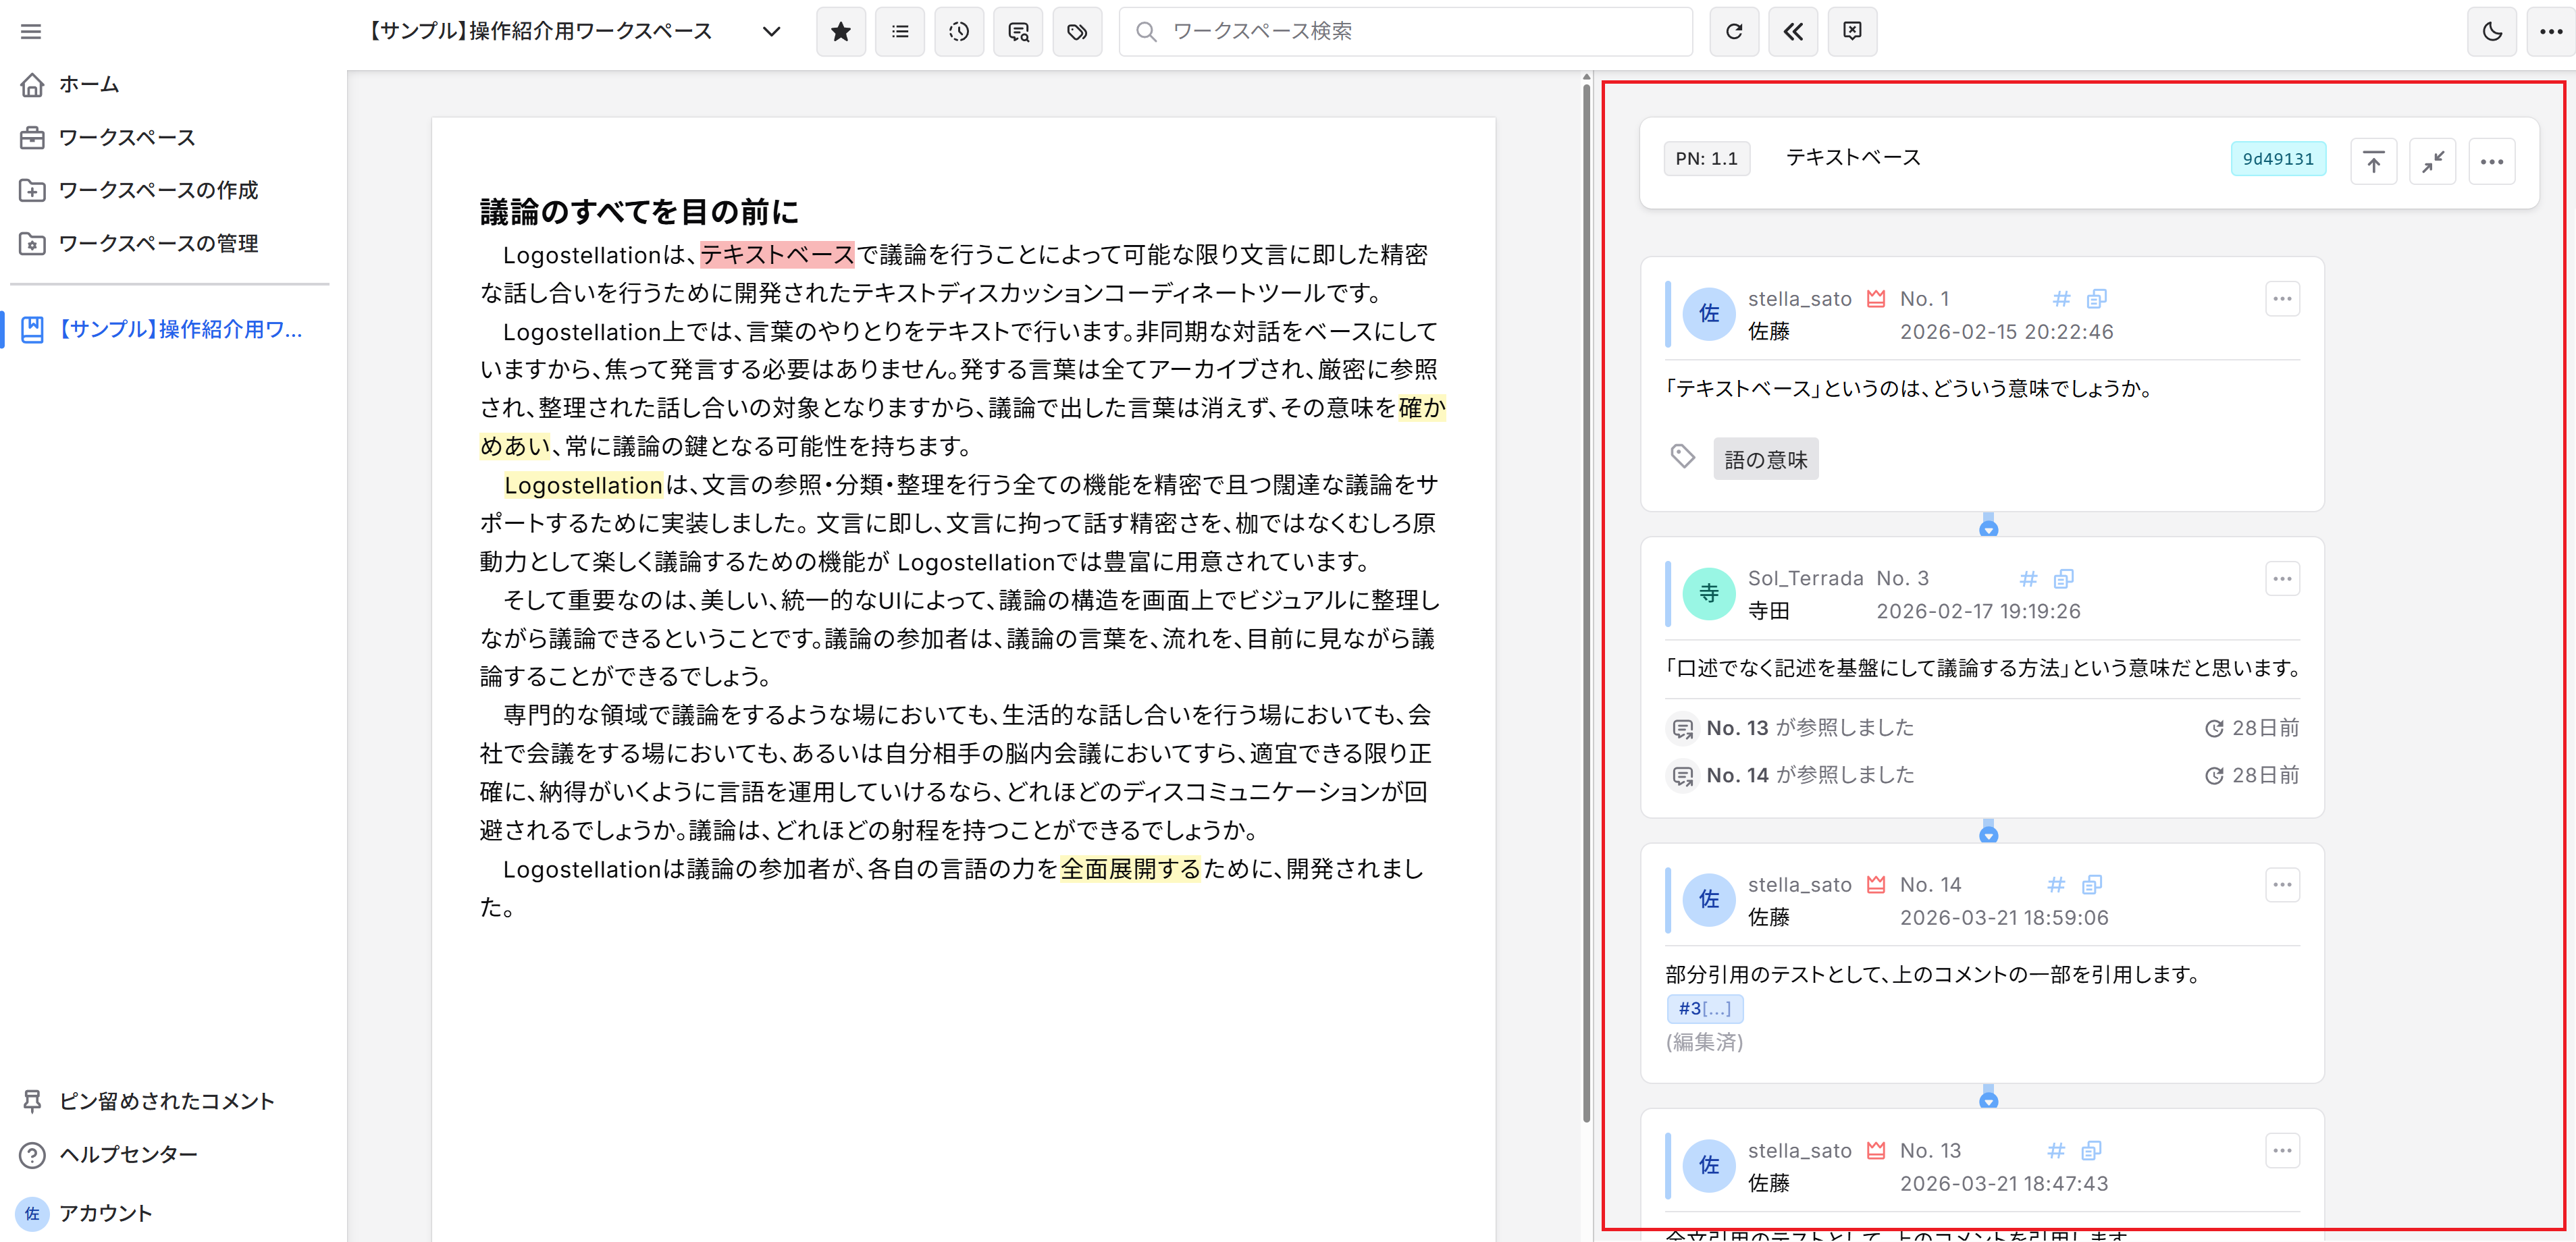
Task: Select ワークスペースの管理 in the sidebar
Action: tap(139, 244)
